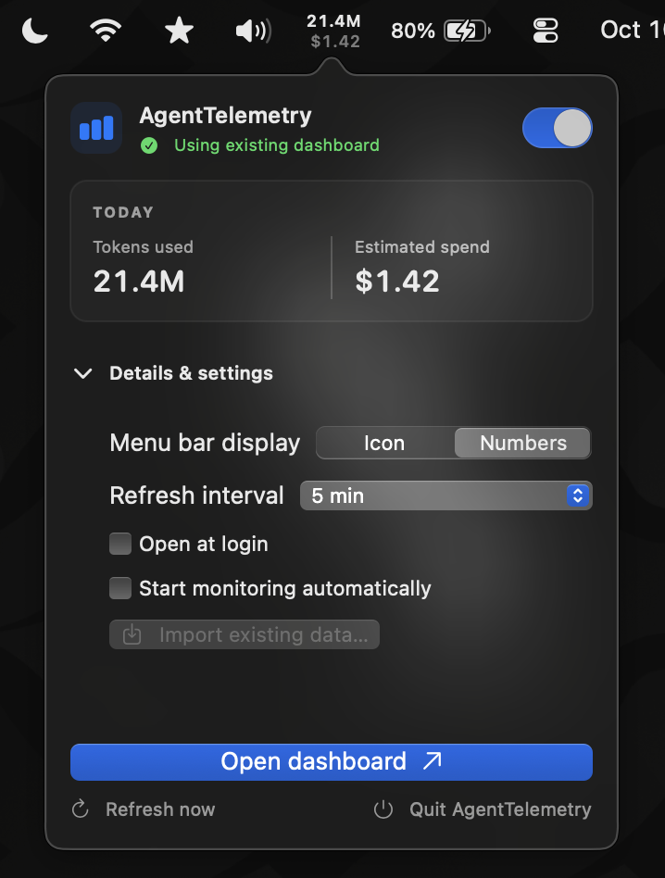Click the Oct date in menu bar

tap(633, 31)
